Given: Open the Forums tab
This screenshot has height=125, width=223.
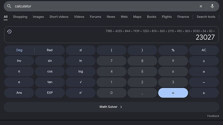Looking at the screenshot, I should pos(95,17).
